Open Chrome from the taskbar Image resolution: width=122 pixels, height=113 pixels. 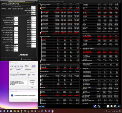[x=18, y=111]
